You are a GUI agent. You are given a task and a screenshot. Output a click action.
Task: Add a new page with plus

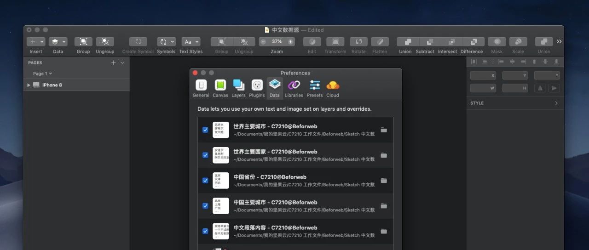point(113,62)
